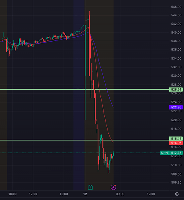Screen dimensions: 184x200
Task: Click the red 514.96 indicator label
Action: (x=176, y=143)
